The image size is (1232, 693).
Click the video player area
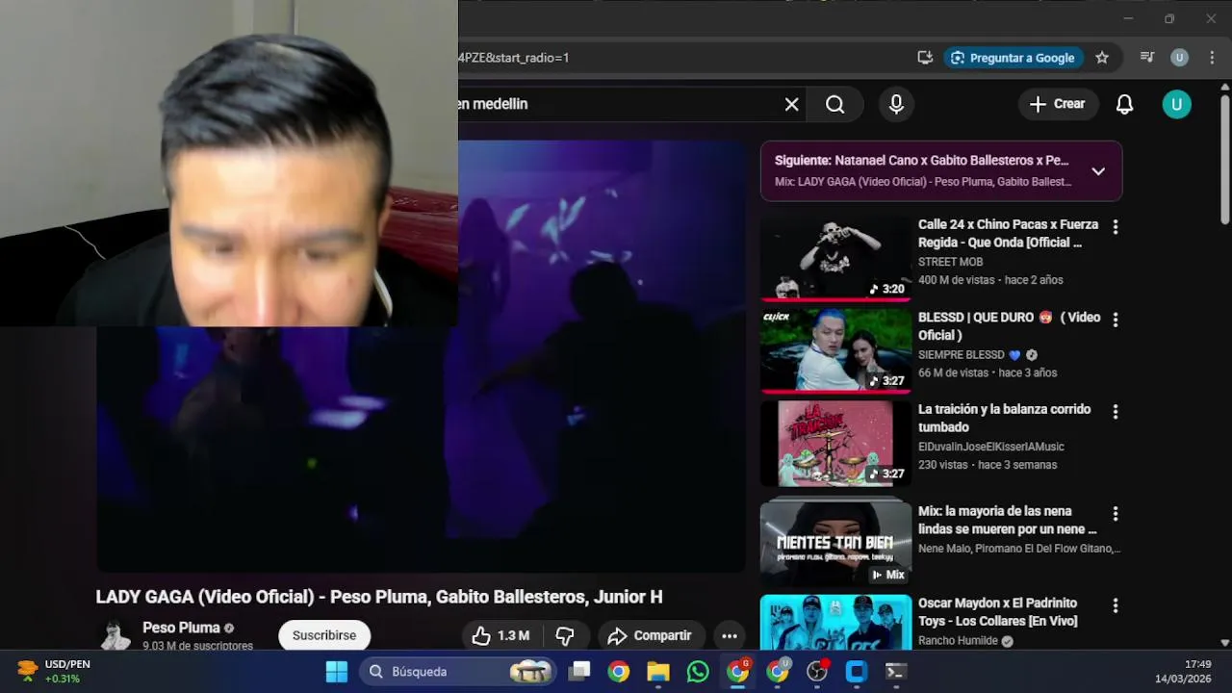(x=421, y=356)
